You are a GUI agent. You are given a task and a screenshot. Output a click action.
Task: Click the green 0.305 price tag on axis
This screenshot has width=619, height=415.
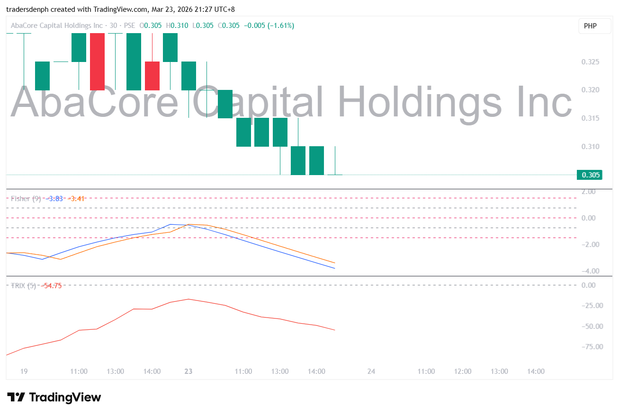coord(590,175)
